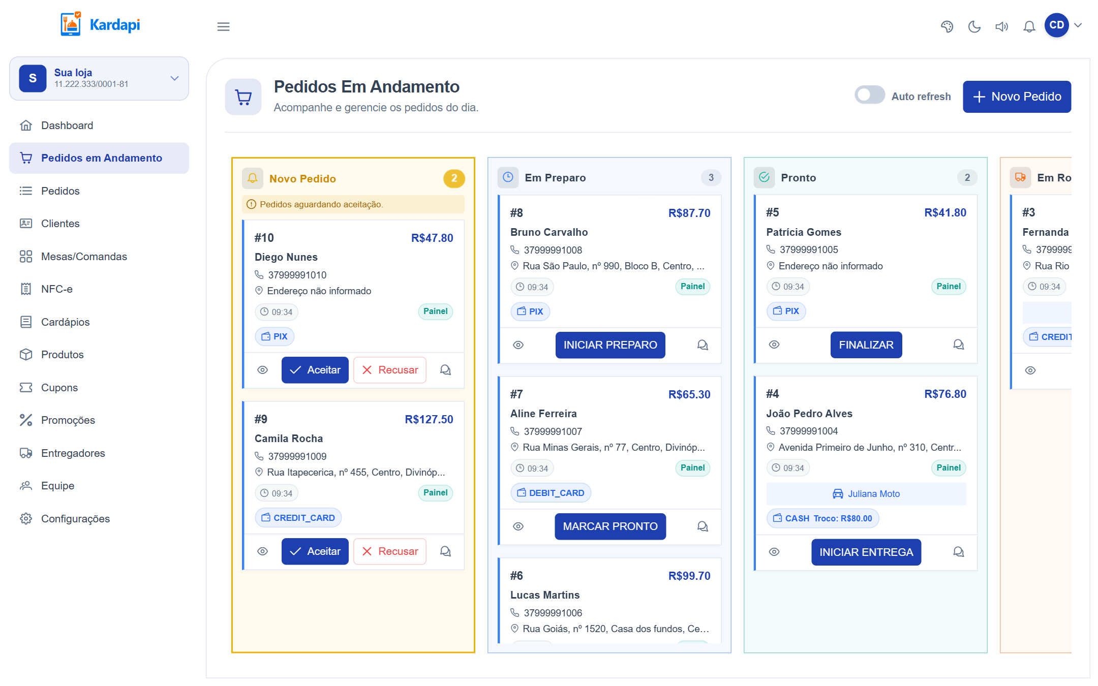Open Entregadores menu item

point(99,453)
